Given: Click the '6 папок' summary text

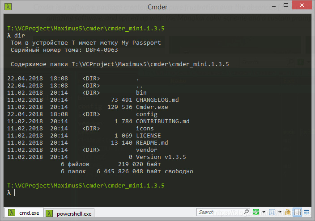Looking at the screenshot, I should pos(73,171).
